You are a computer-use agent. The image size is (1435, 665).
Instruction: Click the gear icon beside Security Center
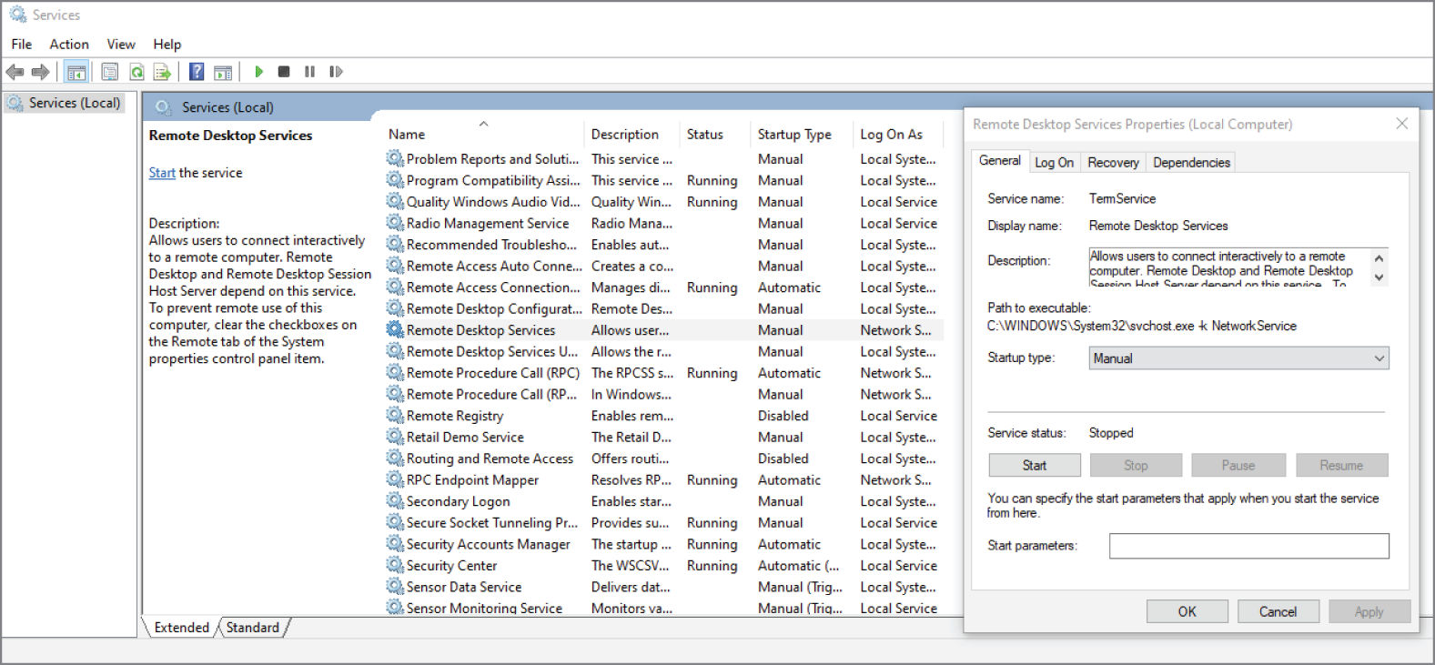tap(394, 565)
